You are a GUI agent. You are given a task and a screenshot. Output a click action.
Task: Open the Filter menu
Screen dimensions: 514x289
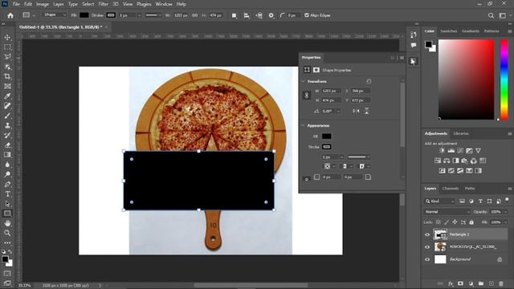point(104,4)
